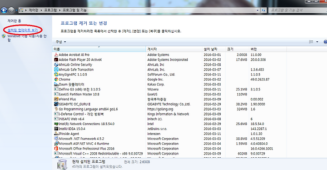This screenshot has height=170, width=327.
Task: Click version 49.0.2623.87 cell
Action: point(260,80)
